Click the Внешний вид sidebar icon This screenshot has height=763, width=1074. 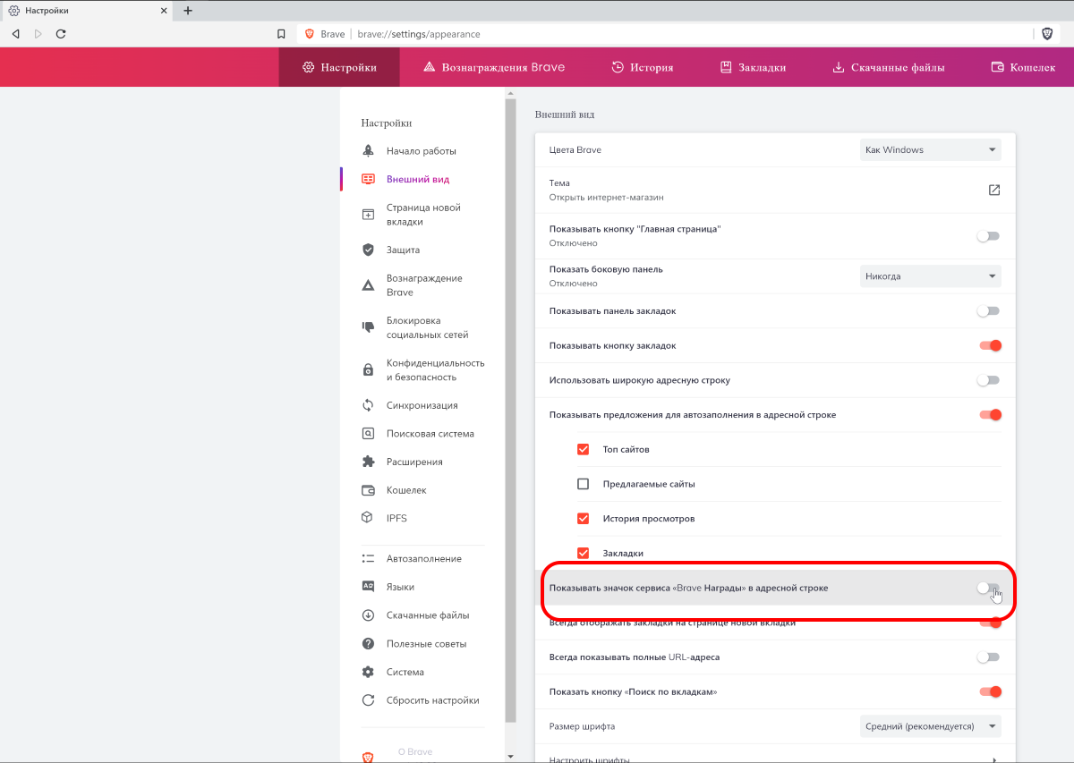point(368,179)
